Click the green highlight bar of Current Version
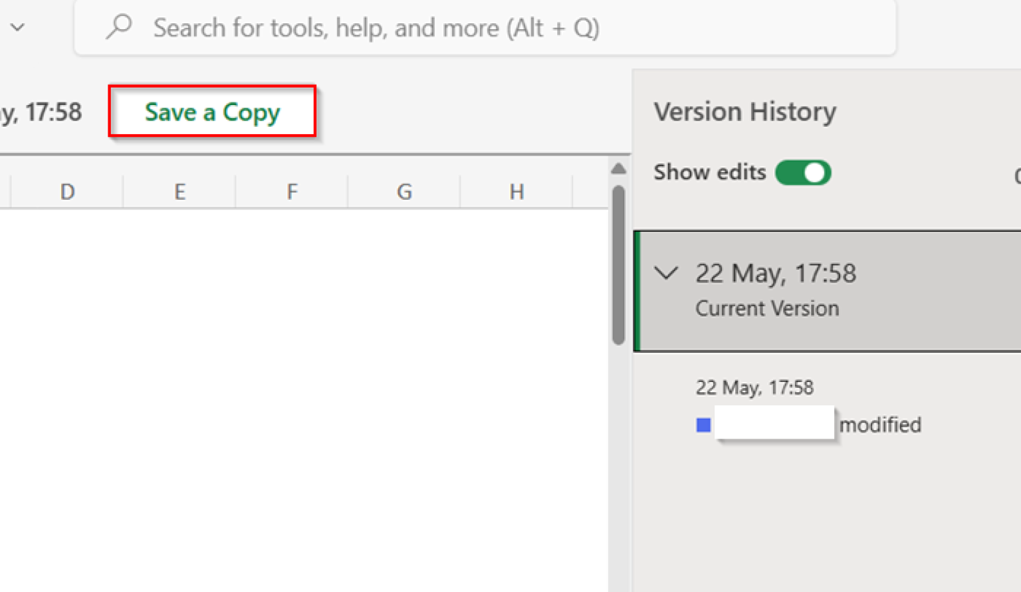Image resolution: width=1021 pixels, height=592 pixels. 636,290
